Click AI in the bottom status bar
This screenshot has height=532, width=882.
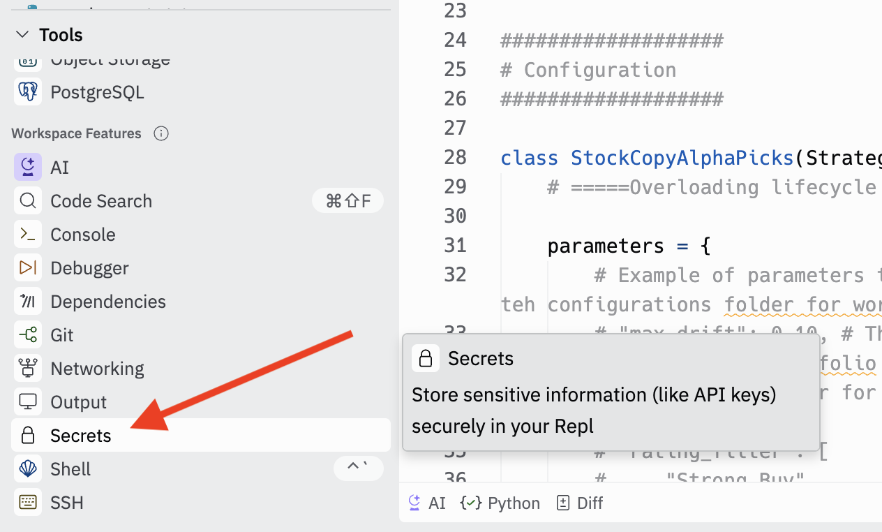(427, 503)
